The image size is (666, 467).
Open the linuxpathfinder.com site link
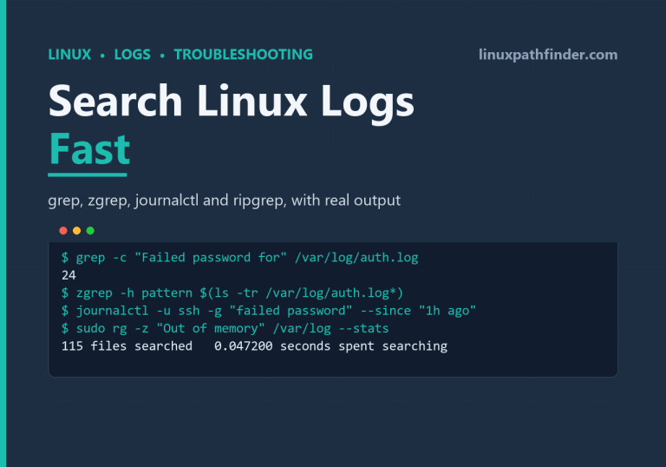548,55
